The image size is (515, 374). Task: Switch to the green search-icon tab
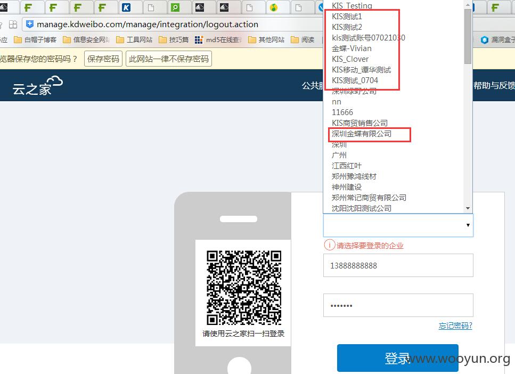click(x=175, y=7)
